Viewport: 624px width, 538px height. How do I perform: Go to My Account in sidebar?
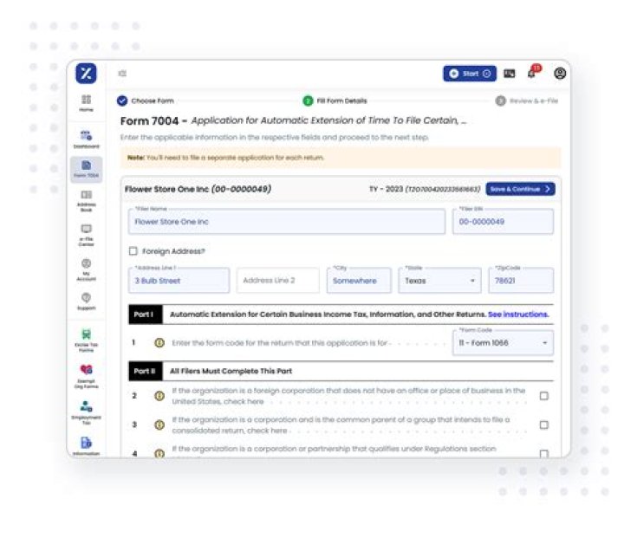tap(86, 266)
